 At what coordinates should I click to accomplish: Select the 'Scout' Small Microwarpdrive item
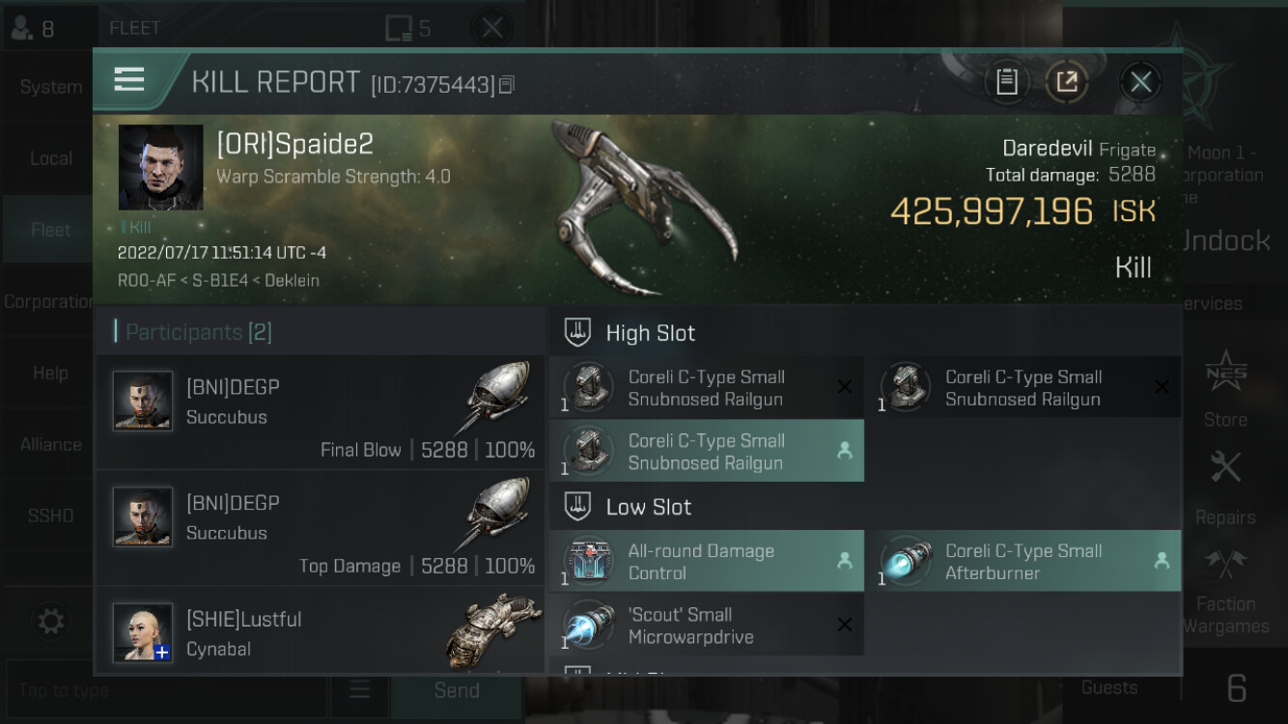(x=707, y=625)
